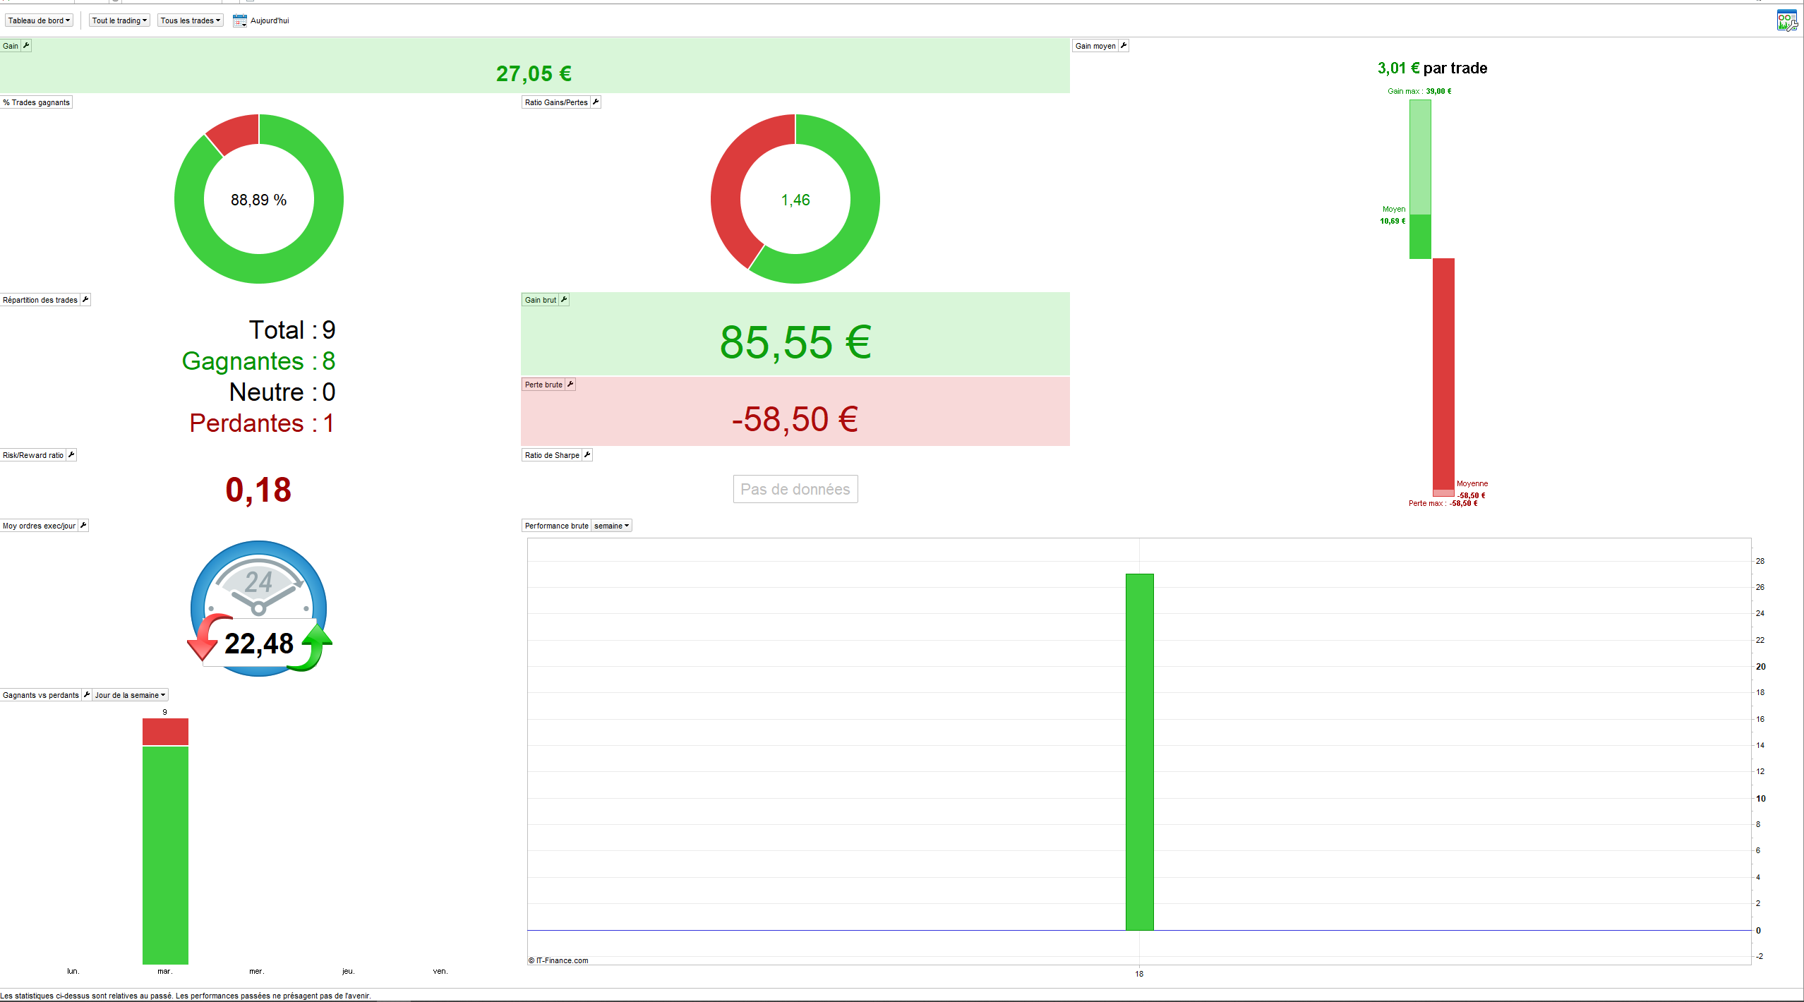Open Moy ordres exec/jour wrench settings
Screen dimensions: 1804x1002
click(83, 526)
